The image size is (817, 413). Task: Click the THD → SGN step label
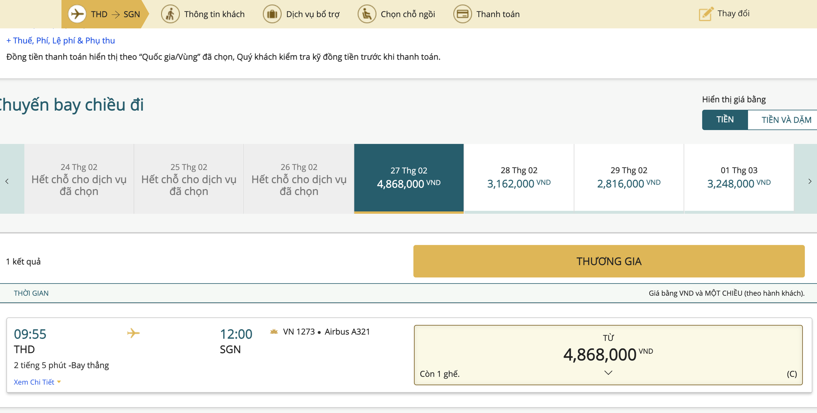click(x=116, y=14)
